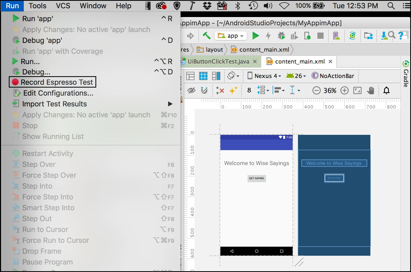Select the Design plus Blueprint view icon
411x272 pixels.
216,76
